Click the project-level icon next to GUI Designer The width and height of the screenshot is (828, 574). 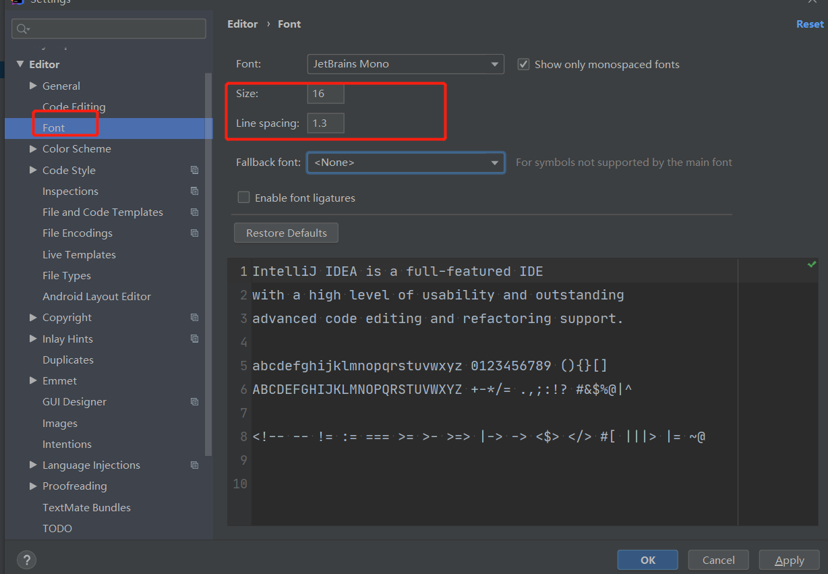coord(195,401)
